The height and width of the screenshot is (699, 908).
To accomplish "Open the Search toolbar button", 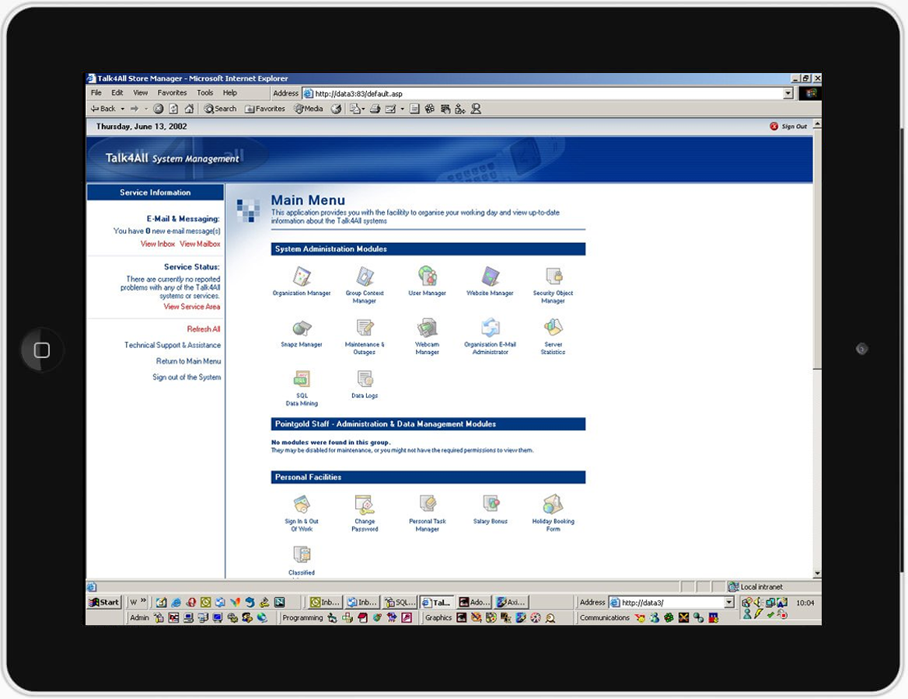I will pyautogui.click(x=220, y=109).
